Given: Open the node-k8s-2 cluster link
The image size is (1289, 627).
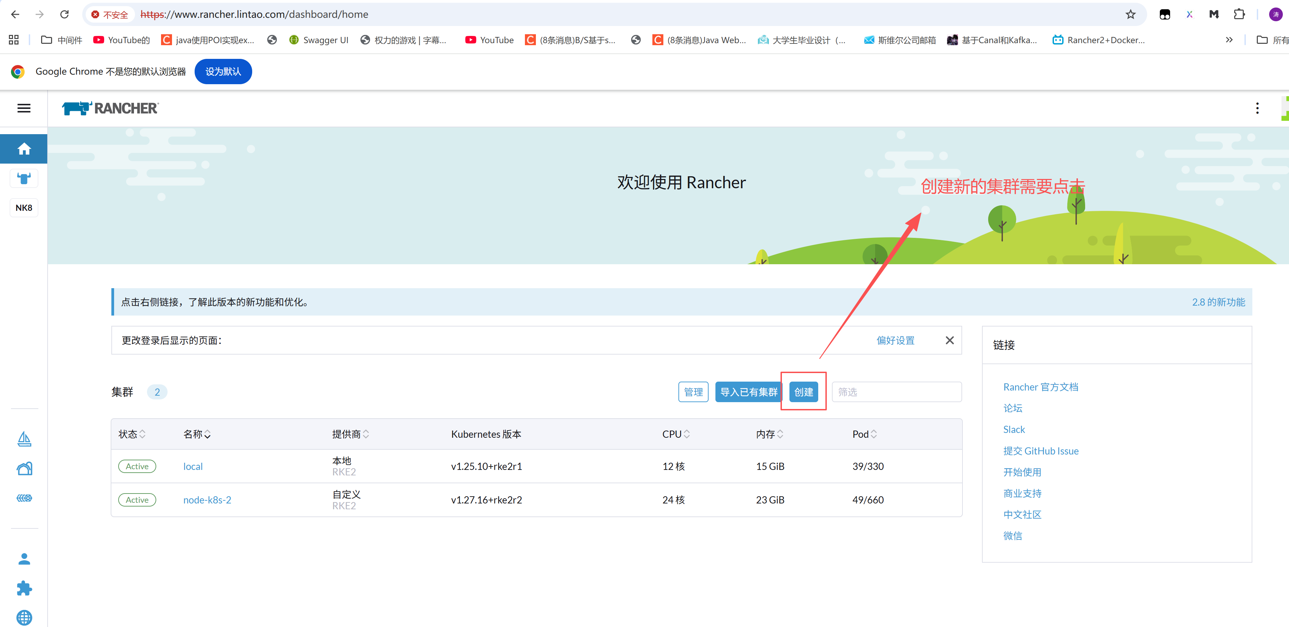Looking at the screenshot, I should coord(207,500).
